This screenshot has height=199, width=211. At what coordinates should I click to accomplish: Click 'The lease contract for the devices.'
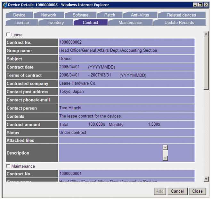point(91,116)
